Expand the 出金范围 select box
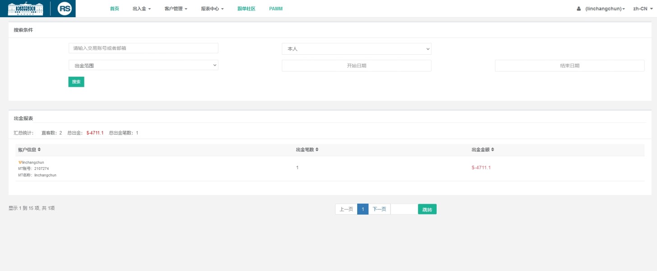 [x=143, y=65]
